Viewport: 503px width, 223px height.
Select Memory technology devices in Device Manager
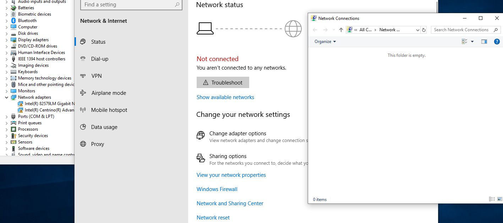pyautogui.click(x=45, y=78)
